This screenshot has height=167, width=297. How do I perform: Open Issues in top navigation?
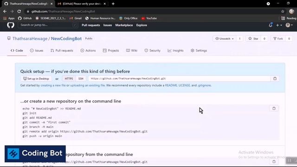point(107,25)
